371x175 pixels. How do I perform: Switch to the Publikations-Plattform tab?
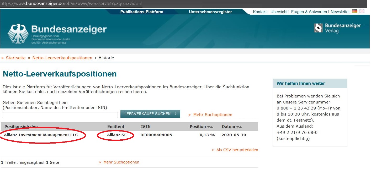(x=141, y=12)
